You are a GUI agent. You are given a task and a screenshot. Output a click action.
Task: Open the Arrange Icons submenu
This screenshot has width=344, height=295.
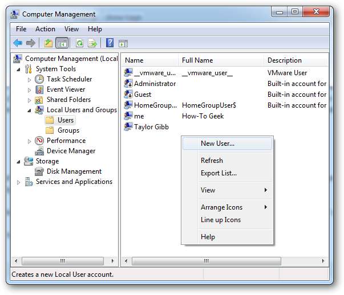click(227, 207)
